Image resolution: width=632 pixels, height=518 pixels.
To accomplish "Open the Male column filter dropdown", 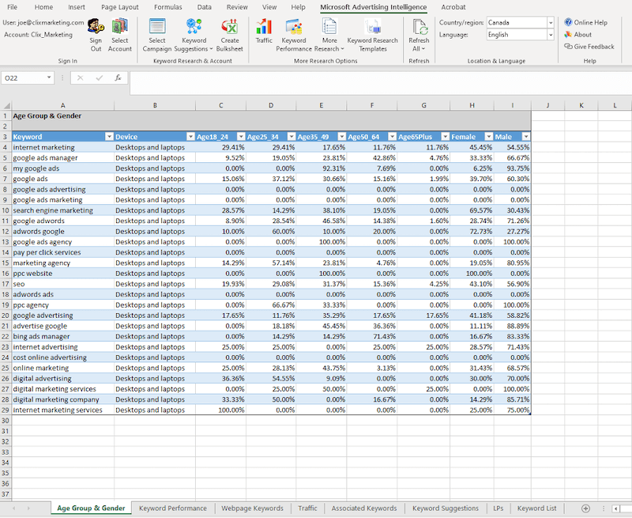I will coord(526,137).
